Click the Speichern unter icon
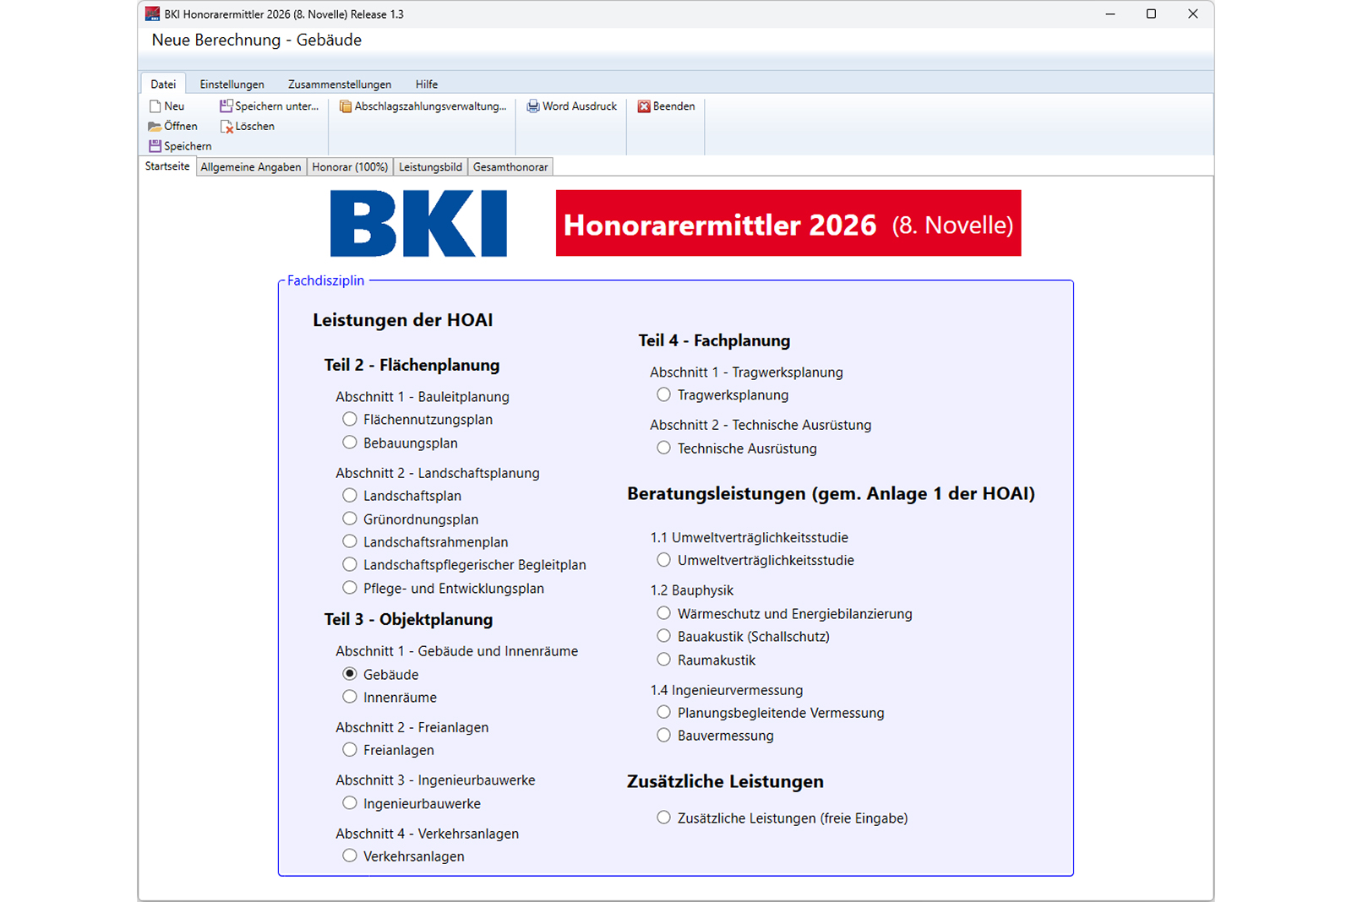Screen dimensions: 1352x902 [226, 106]
